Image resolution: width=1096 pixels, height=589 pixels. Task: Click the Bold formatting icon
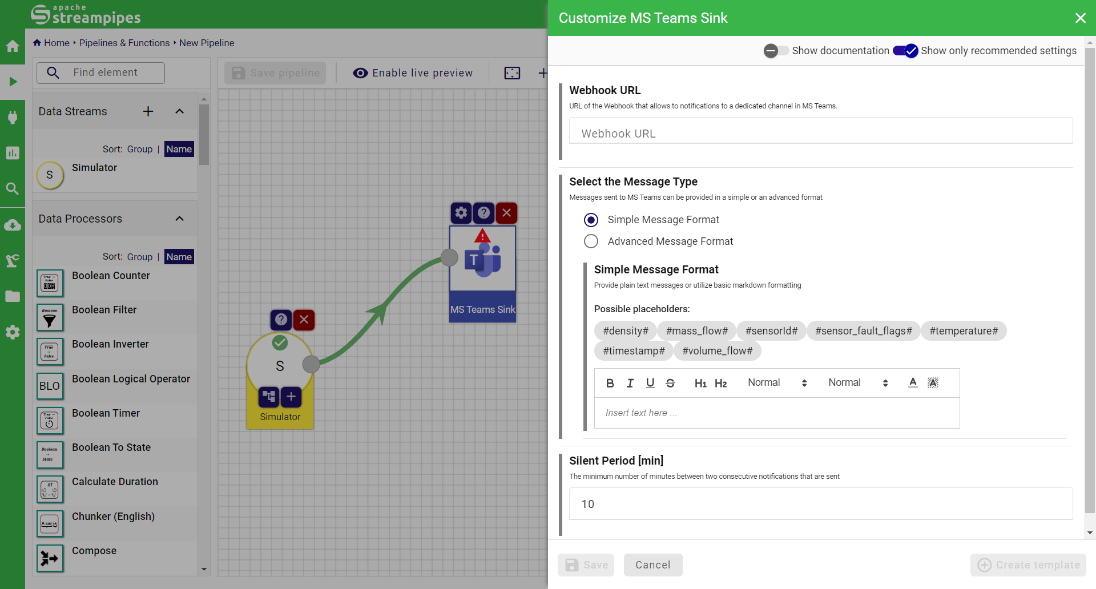pyautogui.click(x=610, y=383)
